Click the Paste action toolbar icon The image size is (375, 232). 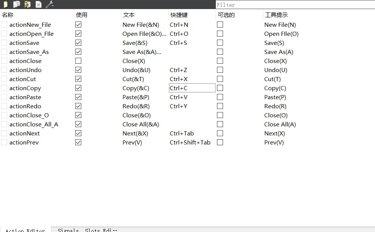tap(28, 4)
